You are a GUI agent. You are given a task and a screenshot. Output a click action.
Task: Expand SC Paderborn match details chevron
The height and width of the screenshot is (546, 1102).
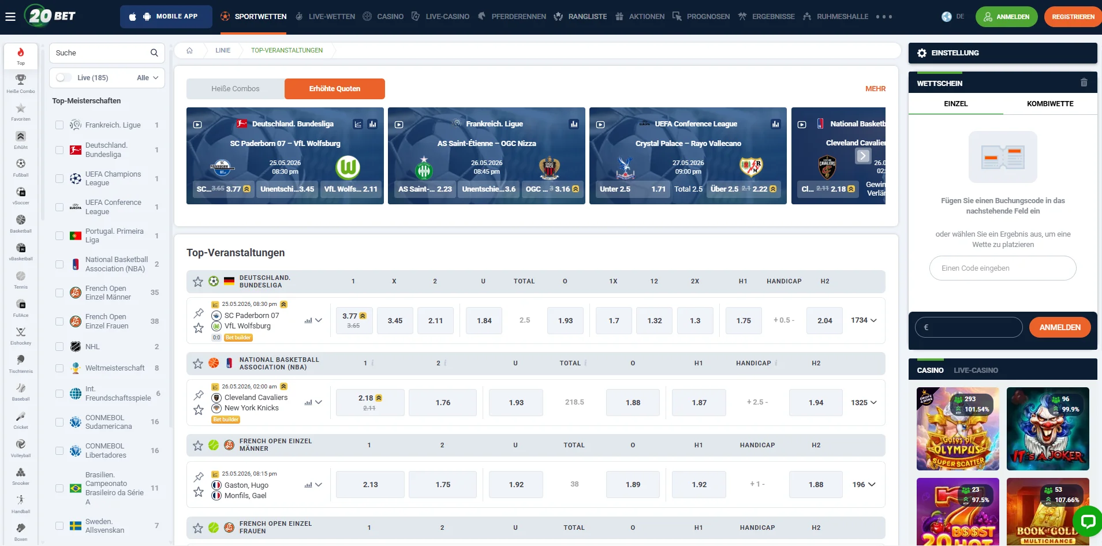(x=319, y=321)
